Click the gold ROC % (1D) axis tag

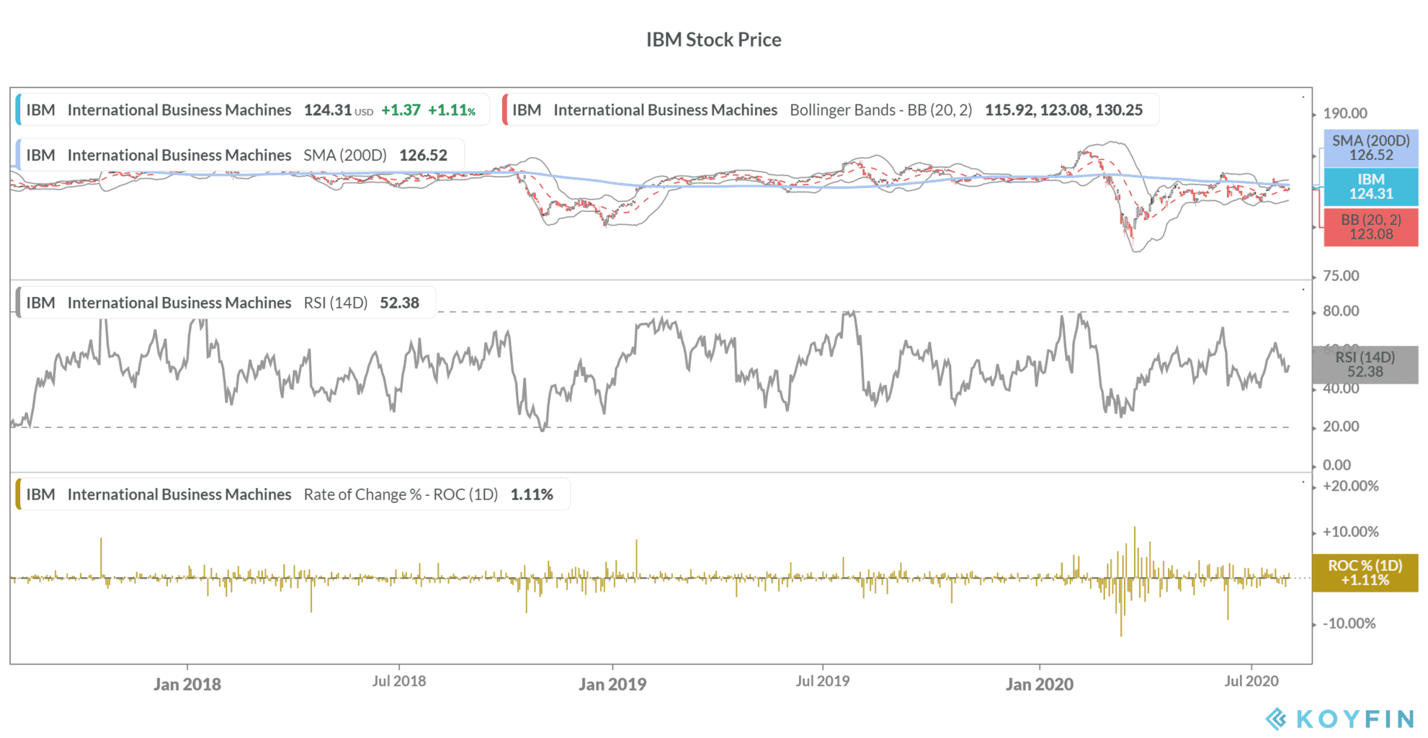(1365, 573)
